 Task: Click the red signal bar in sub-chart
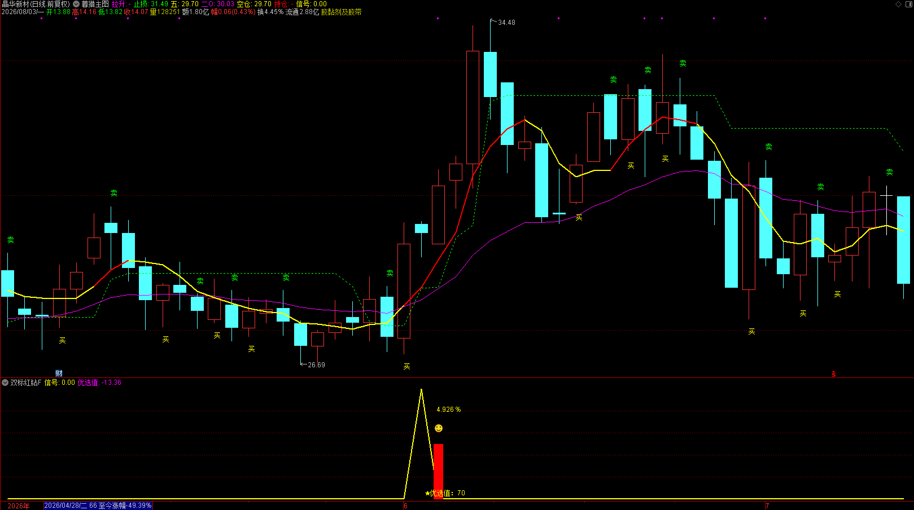tap(438, 471)
